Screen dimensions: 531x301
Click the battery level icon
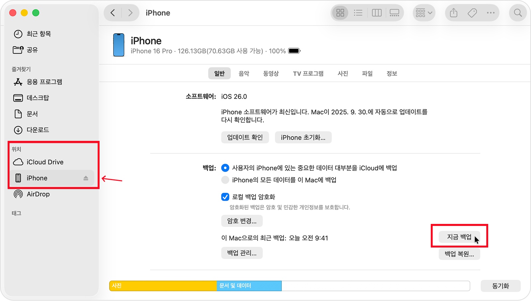(294, 51)
